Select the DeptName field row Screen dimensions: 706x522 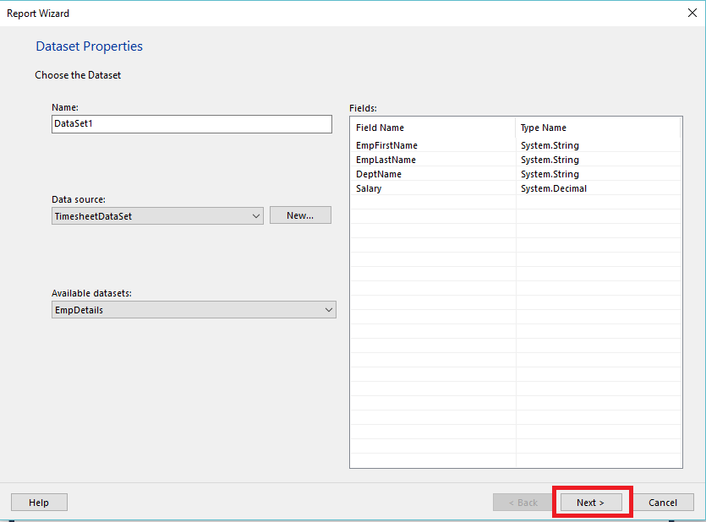379,174
